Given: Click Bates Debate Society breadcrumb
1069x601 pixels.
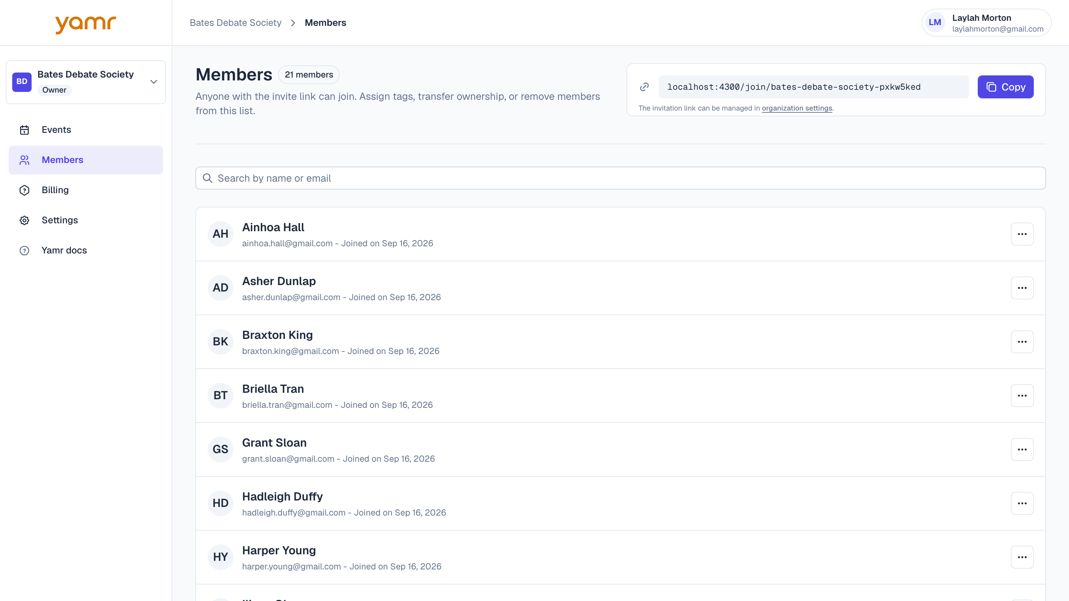Looking at the screenshot, I should 235,23.
